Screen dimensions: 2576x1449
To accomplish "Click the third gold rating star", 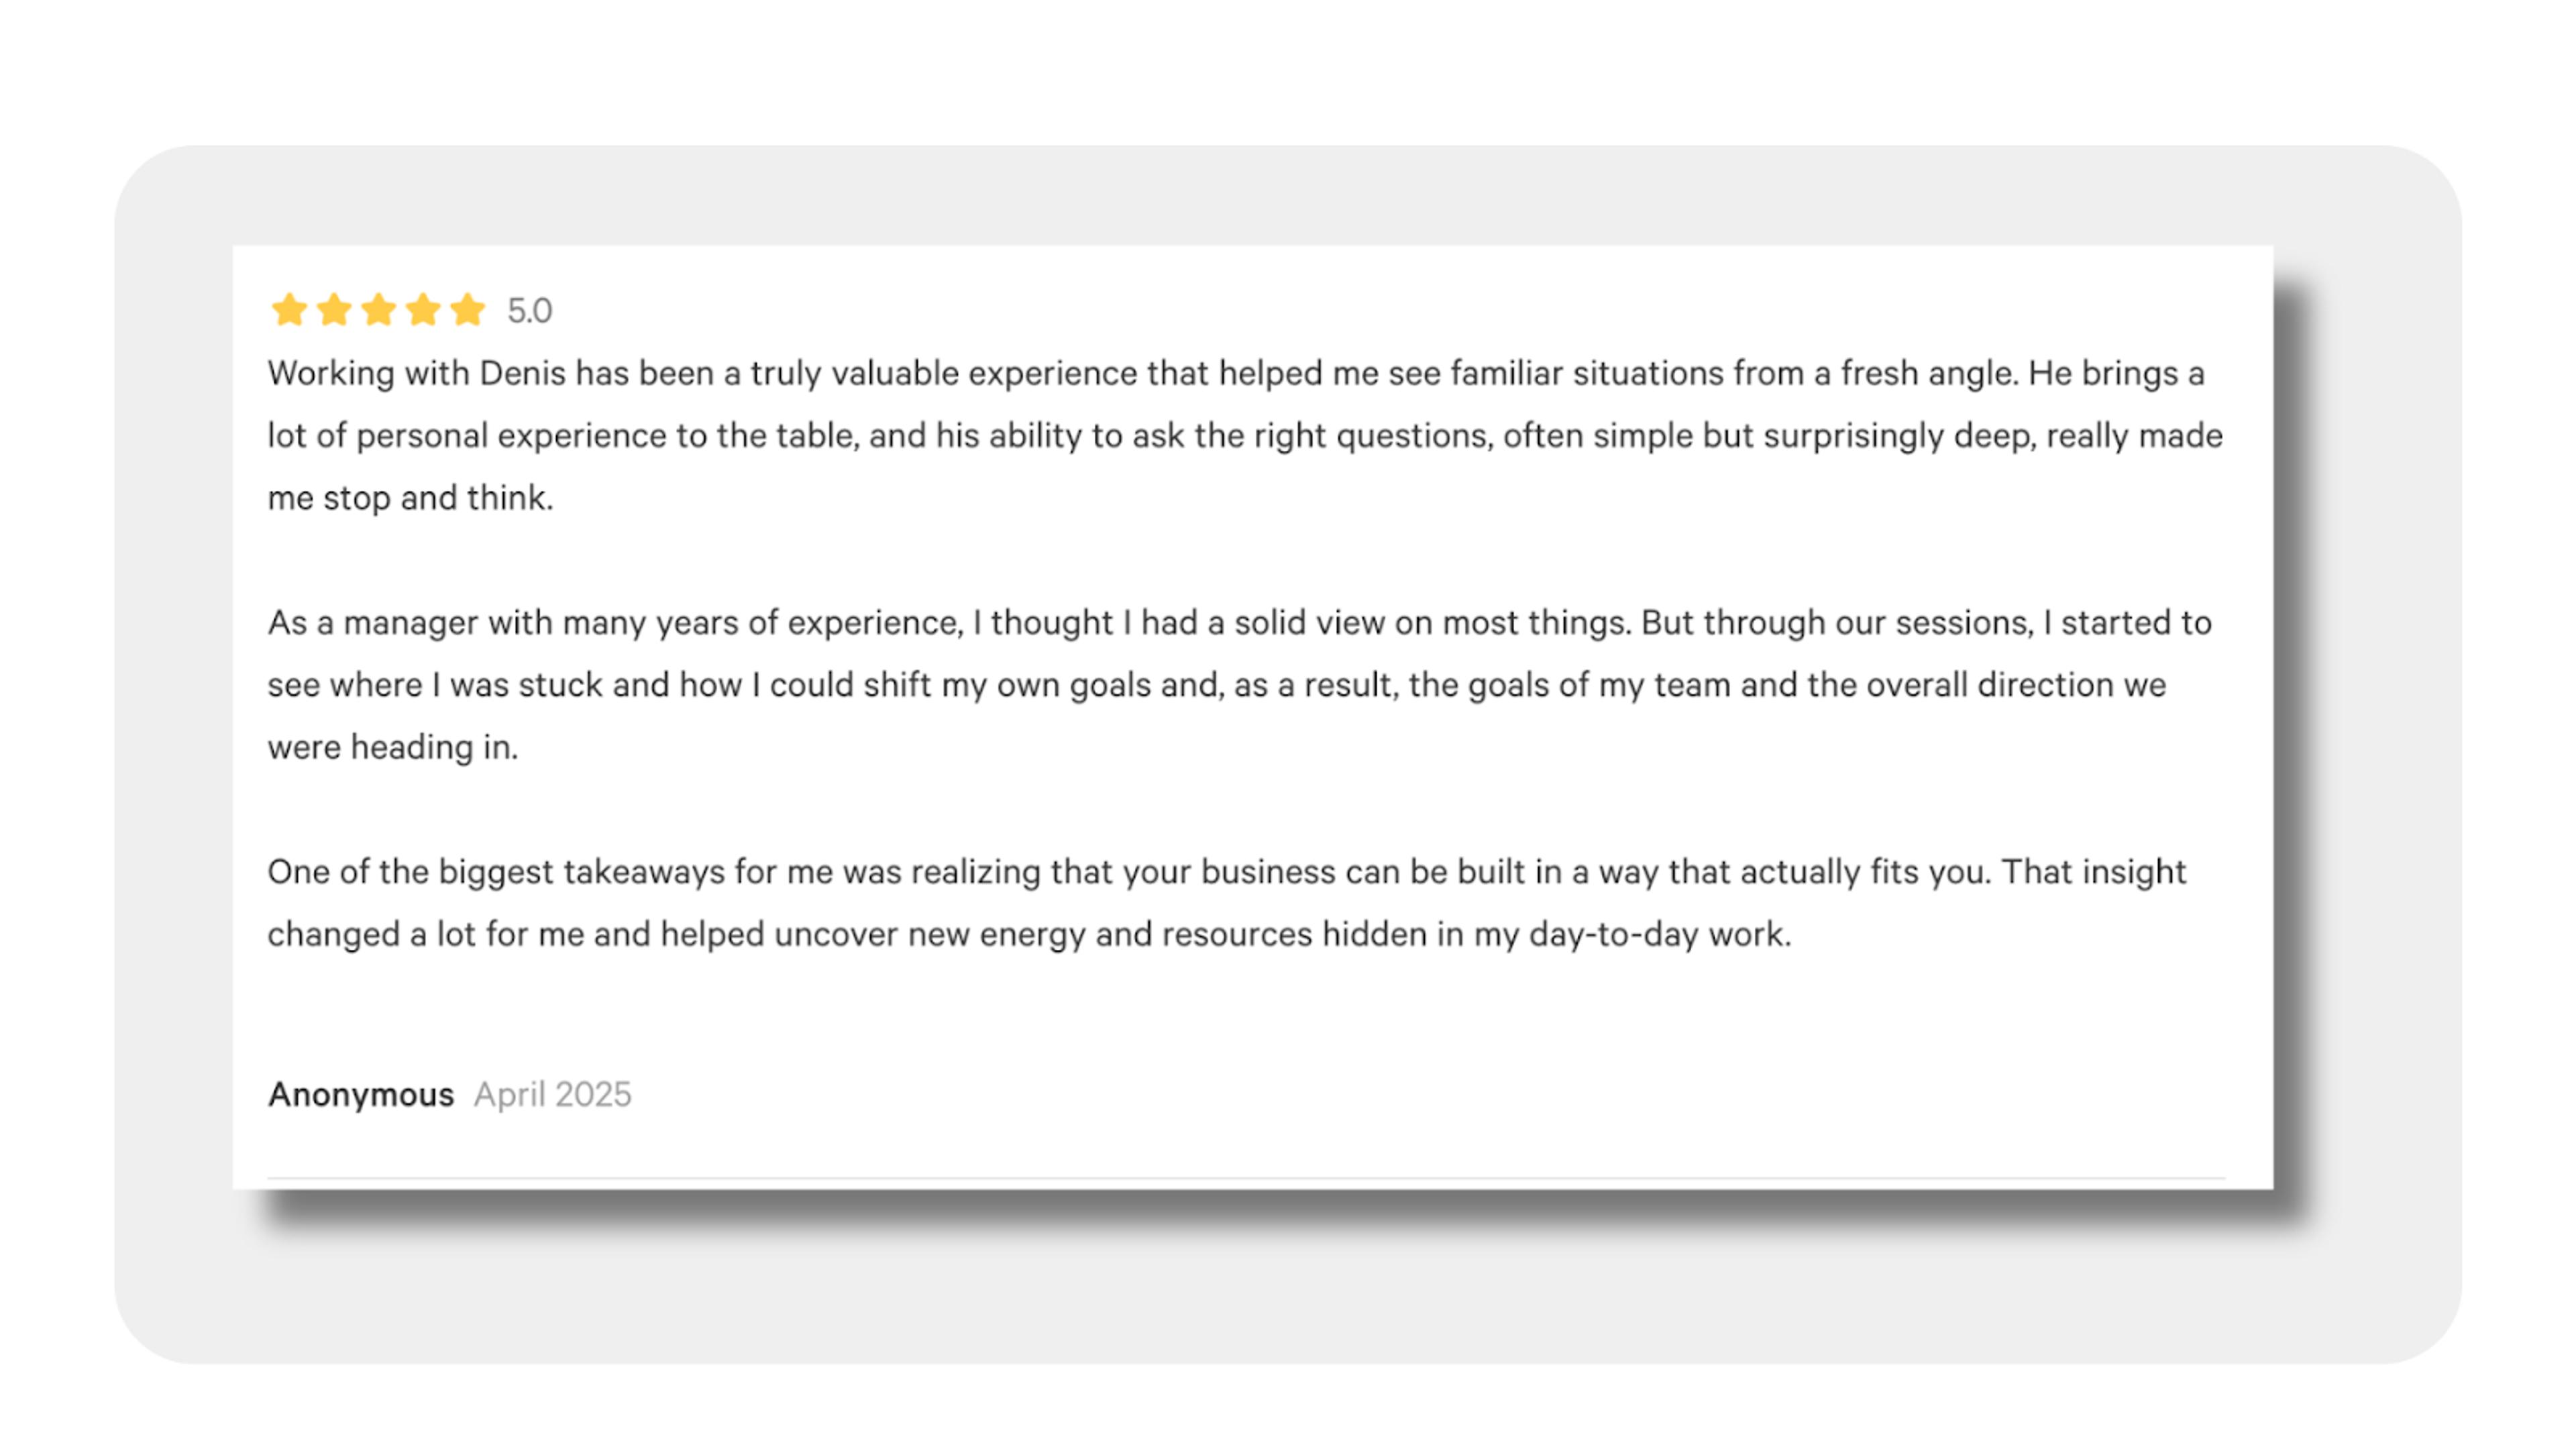I will [379, 310].
